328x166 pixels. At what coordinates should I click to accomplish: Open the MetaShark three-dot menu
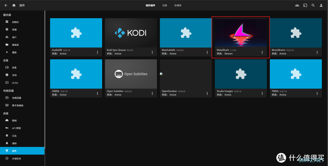[x=262, y=52]
